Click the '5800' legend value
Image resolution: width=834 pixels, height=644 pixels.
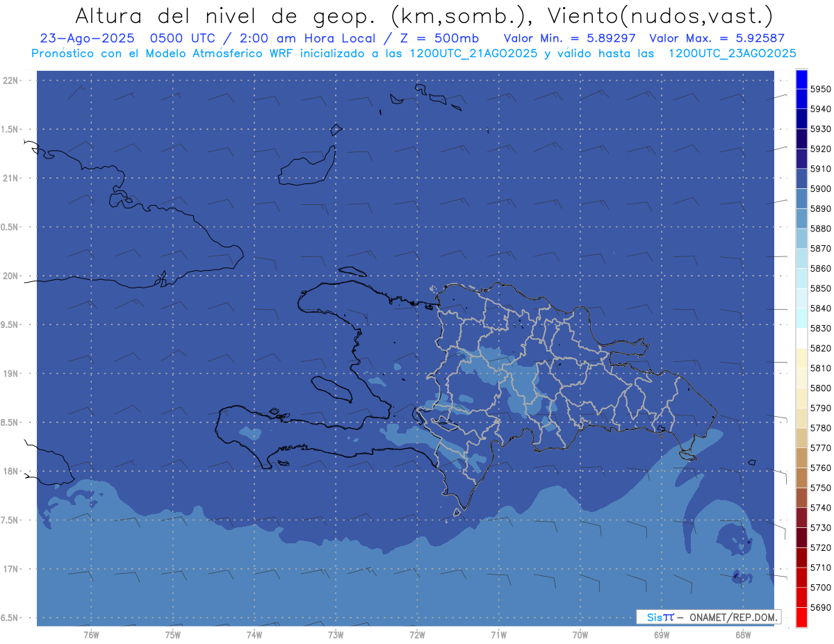point(821,388)
